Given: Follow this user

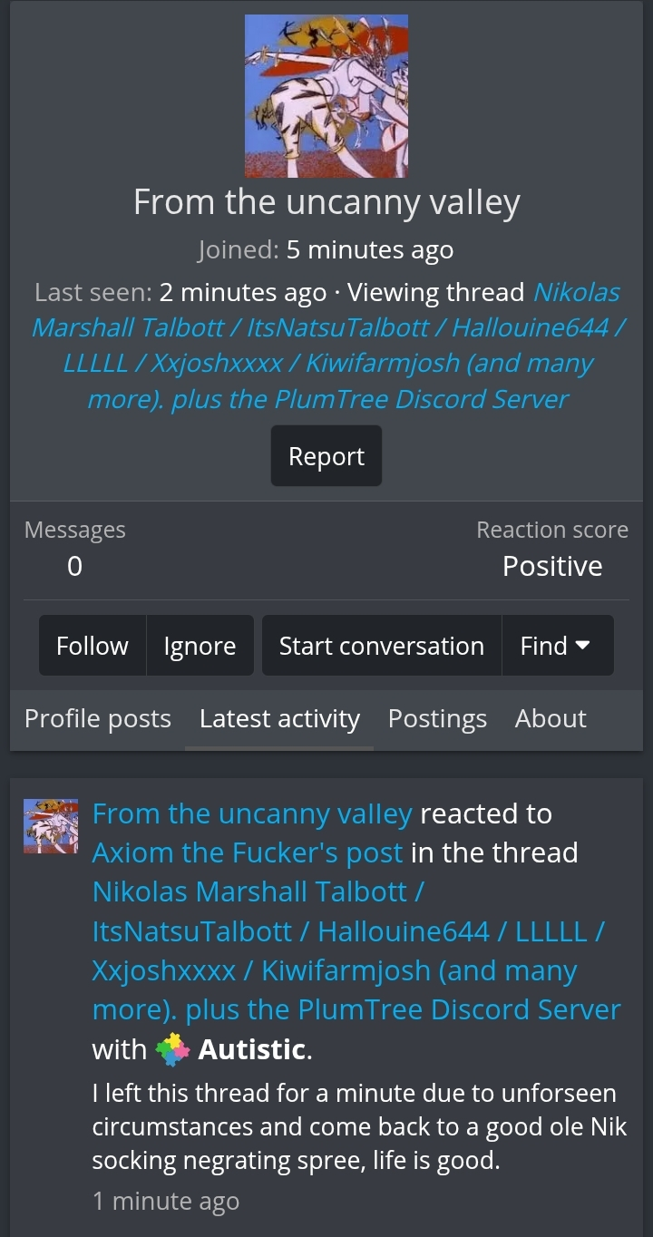Looking at the screenshot, I should click(x=93, y=646).
